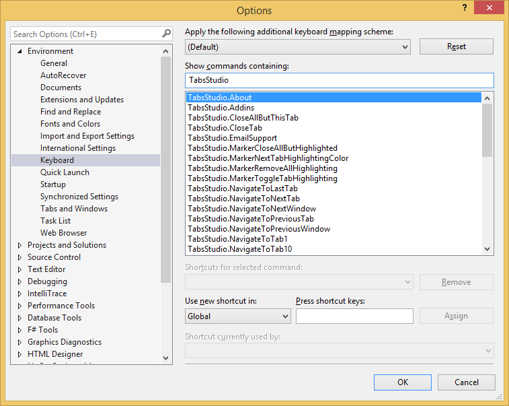The image size is (509, 406).
Task: Select AutoRecover in the options tree
Action: (63, 75)
